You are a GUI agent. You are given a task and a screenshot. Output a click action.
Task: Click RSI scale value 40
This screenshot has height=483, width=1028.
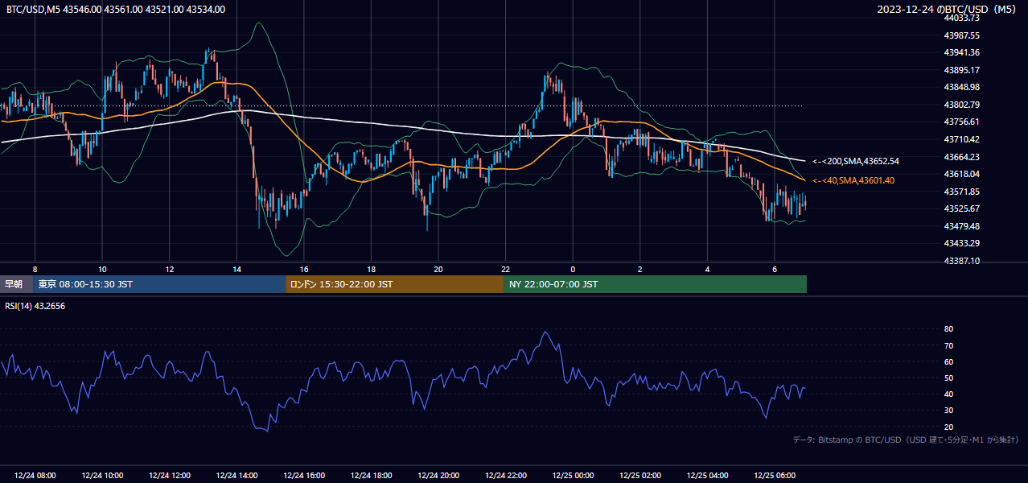[x=948, y=394]
